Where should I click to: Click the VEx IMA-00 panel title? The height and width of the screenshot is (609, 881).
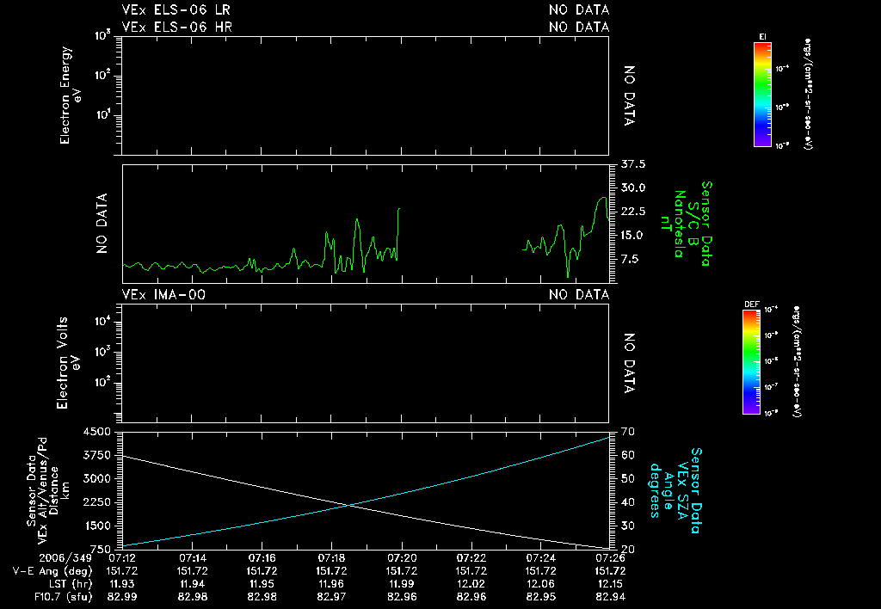(x=163, y=295)
